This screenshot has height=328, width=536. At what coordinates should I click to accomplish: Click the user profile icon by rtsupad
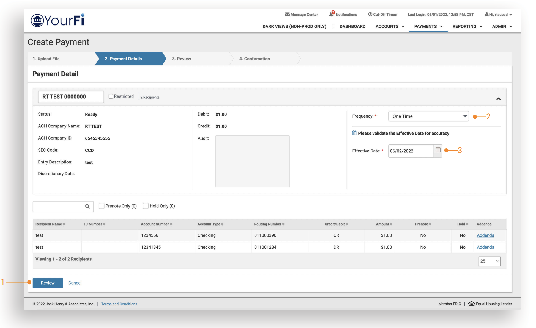point(486,14)
